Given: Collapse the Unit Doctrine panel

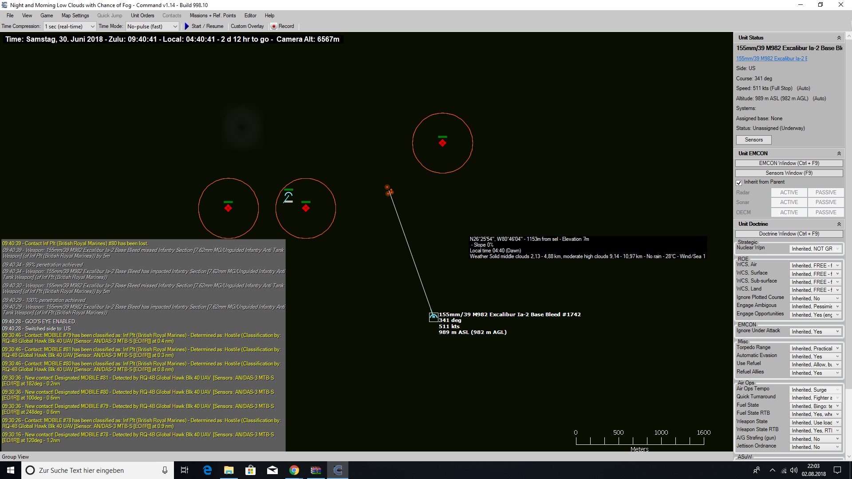Looking at the screenshot, I should (x=839, y=224).
